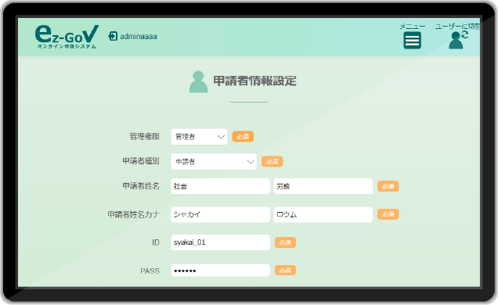Viewport: 498px width, 305px height.
Task: Click the 申請者姓名 label
Action: [141, 186]
